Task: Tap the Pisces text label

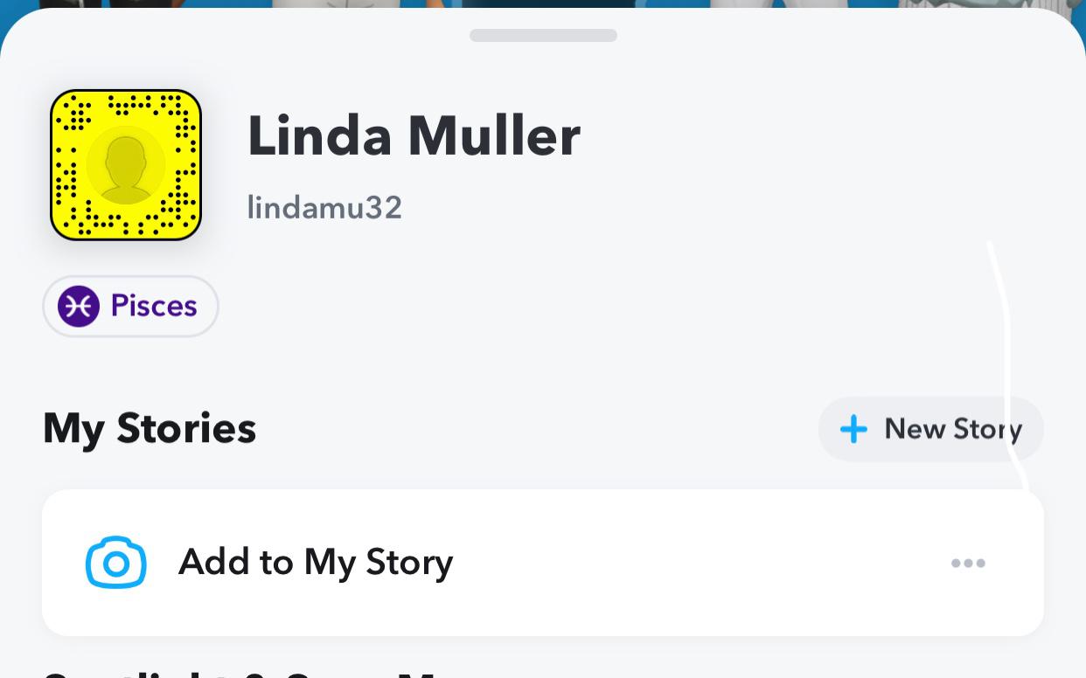Action: point(154,306)
